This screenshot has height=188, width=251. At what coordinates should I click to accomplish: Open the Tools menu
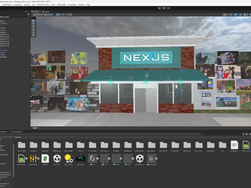click(x=53, y=5)
